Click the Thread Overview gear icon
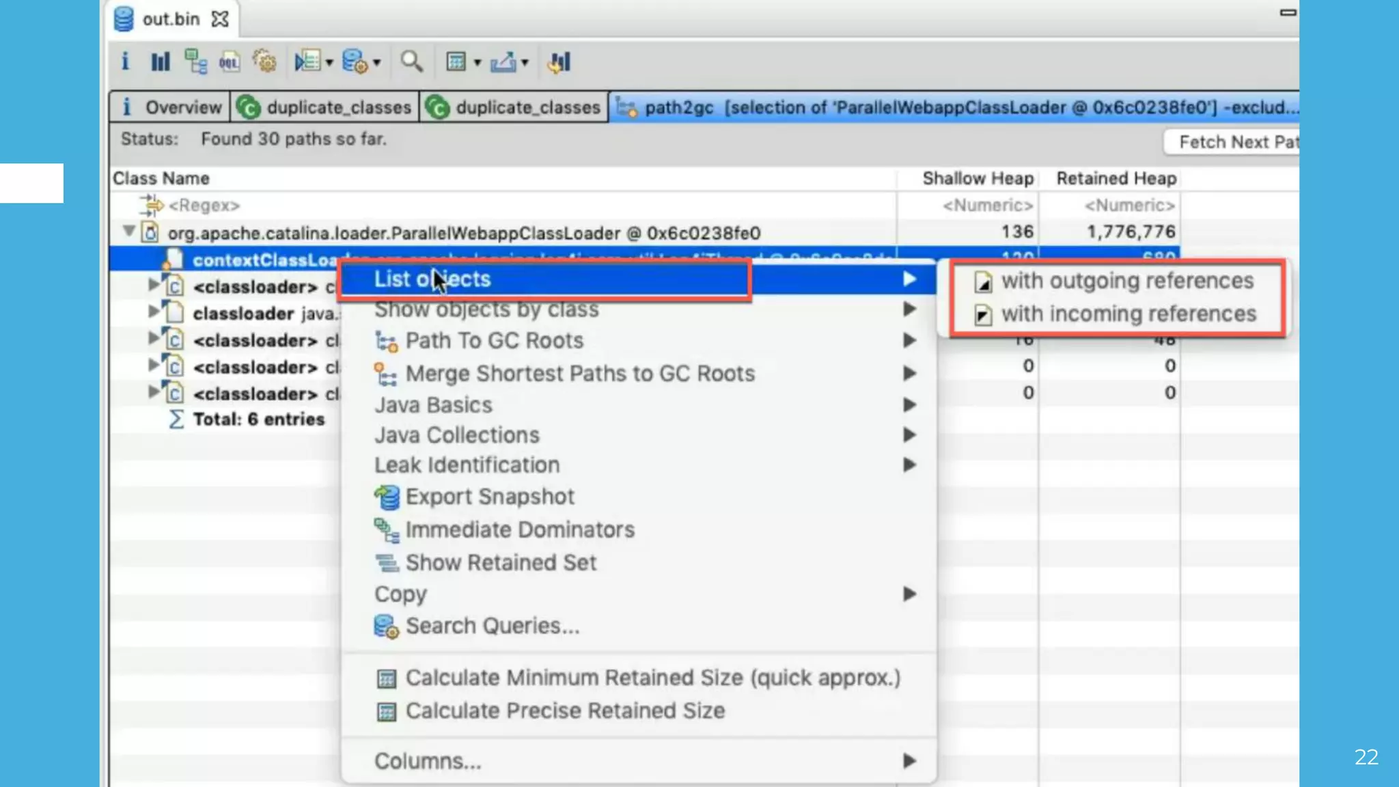The image size is (1399, 787). 264,62
